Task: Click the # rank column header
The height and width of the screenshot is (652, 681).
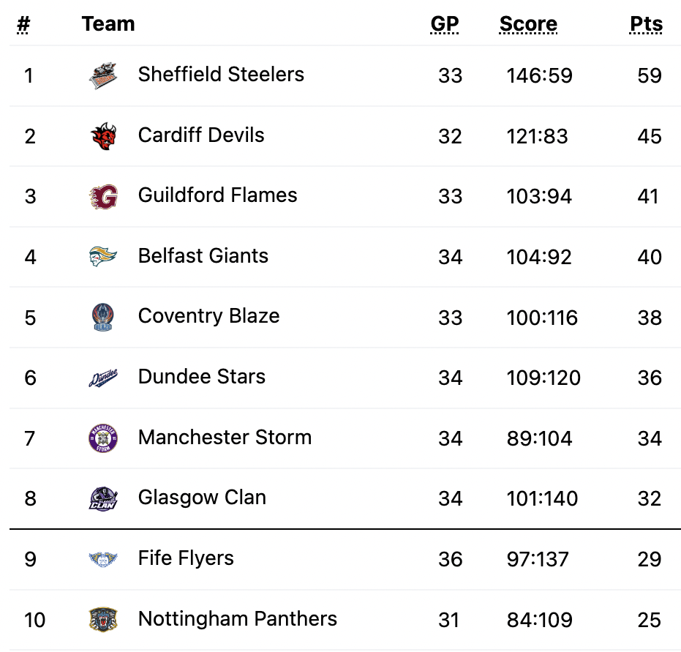Action: tap(23, 23)
